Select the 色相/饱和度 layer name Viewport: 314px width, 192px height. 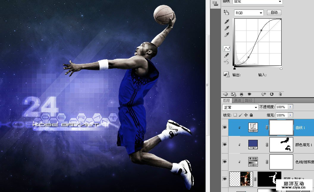pos(304,162)
